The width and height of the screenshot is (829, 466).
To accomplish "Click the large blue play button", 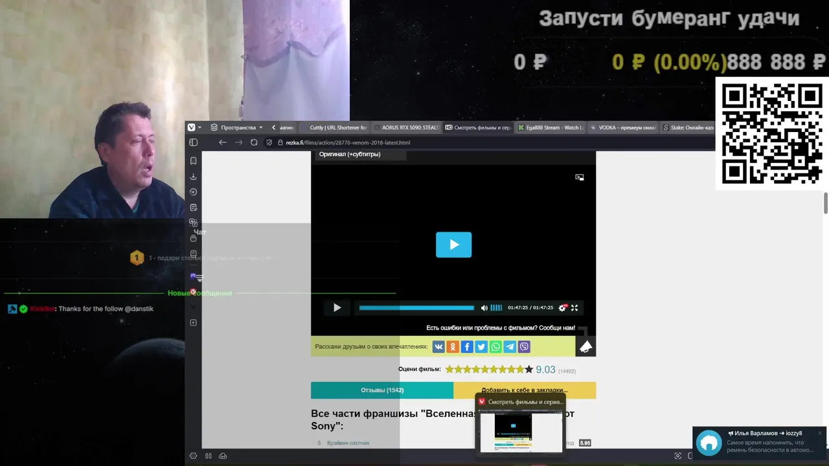I will click(453, 245).
